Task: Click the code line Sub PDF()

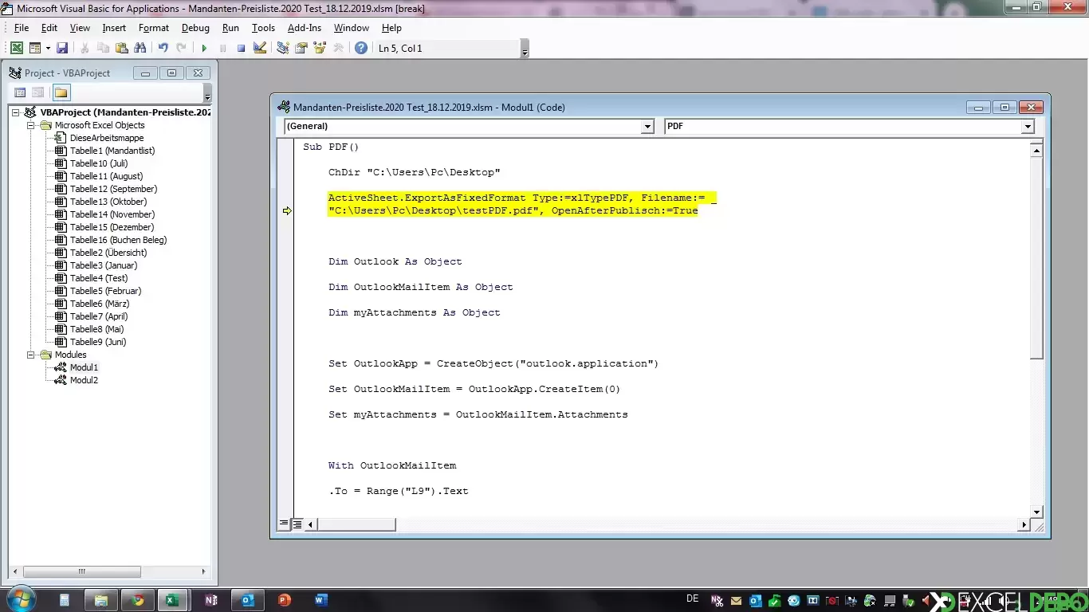Action: tap(331, 147)
